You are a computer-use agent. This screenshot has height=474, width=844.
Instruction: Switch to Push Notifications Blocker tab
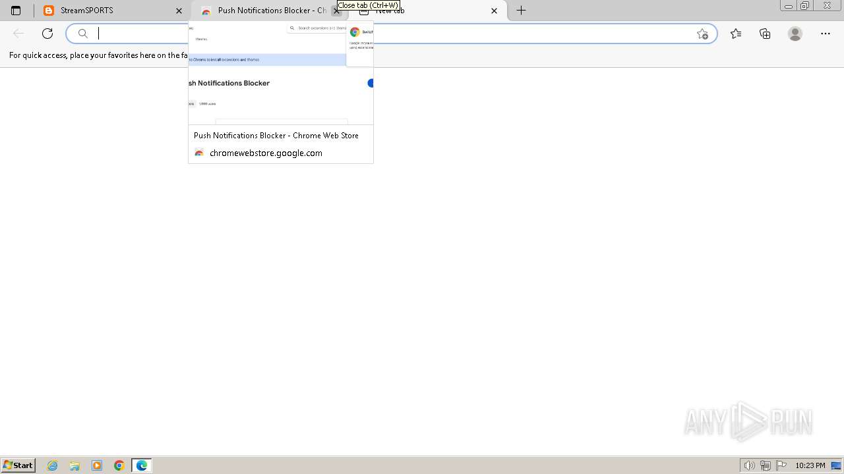click(270, 11)
